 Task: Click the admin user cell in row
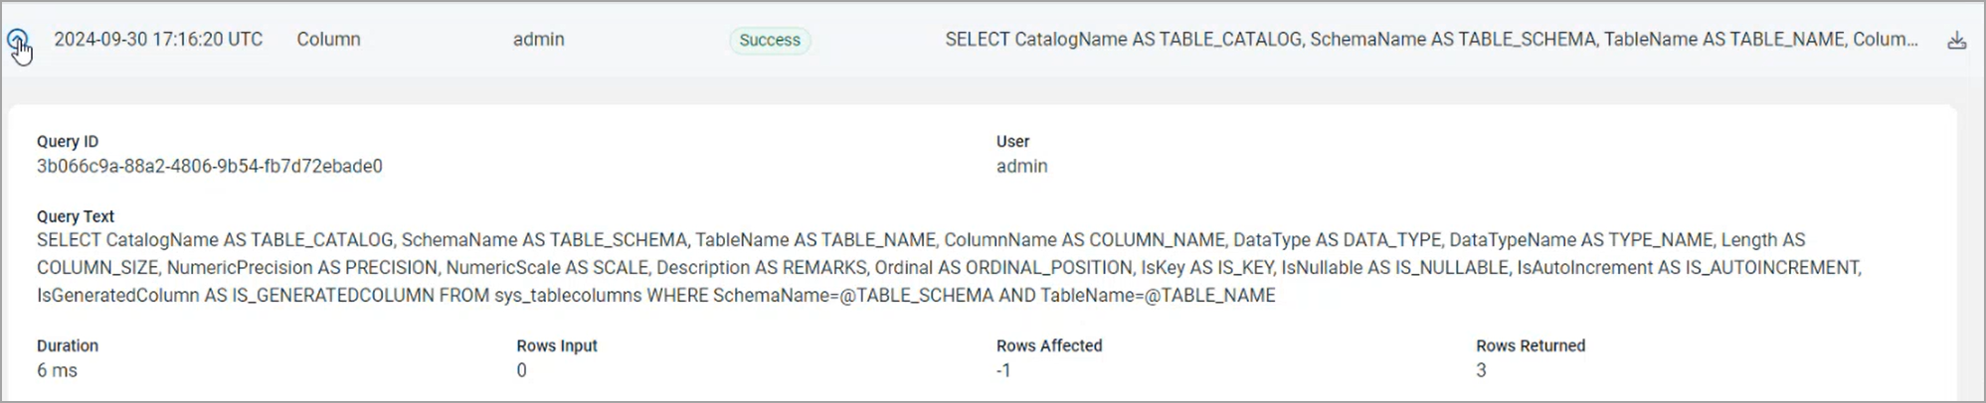[538, 40]
